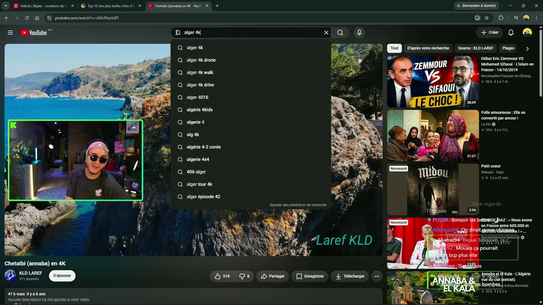This screenshot has height=305, width=543.
Task: Select the Source : KLD LAREF chip
Action: (476, 48)
